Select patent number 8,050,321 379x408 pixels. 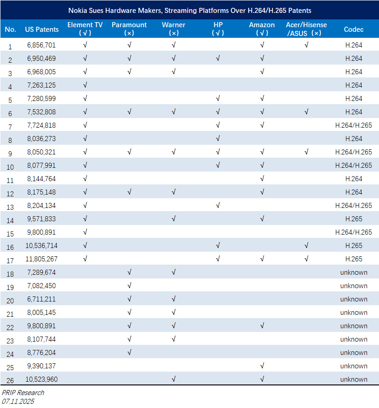click(x=41, y=152)
